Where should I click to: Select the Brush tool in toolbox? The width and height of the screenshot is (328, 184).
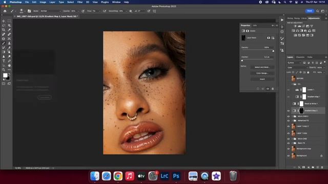(4, 43)
